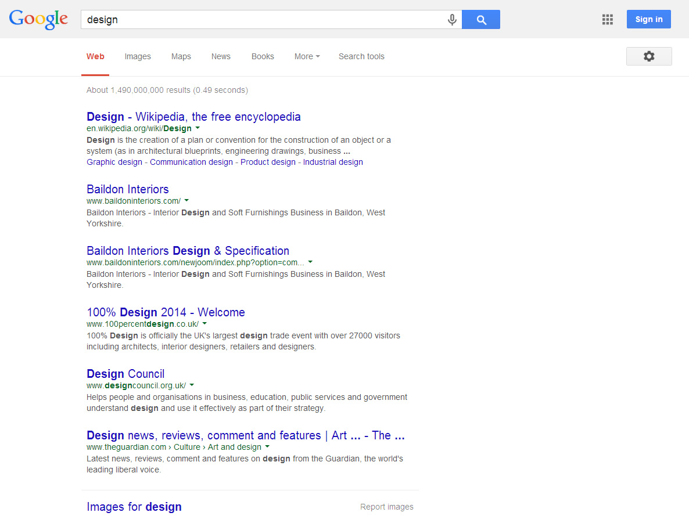Expand arrow next to theguardian.com Art and design
This screenshot has height=527, width=689.
coord(267,446)
